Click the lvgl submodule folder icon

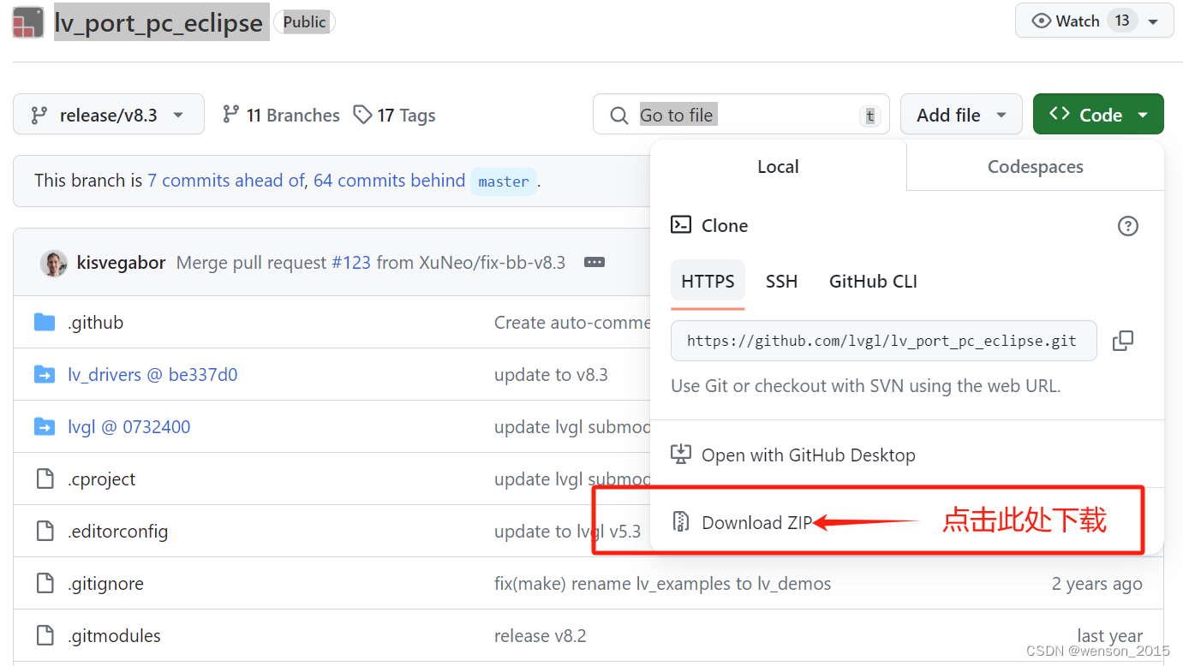[45, 427]
